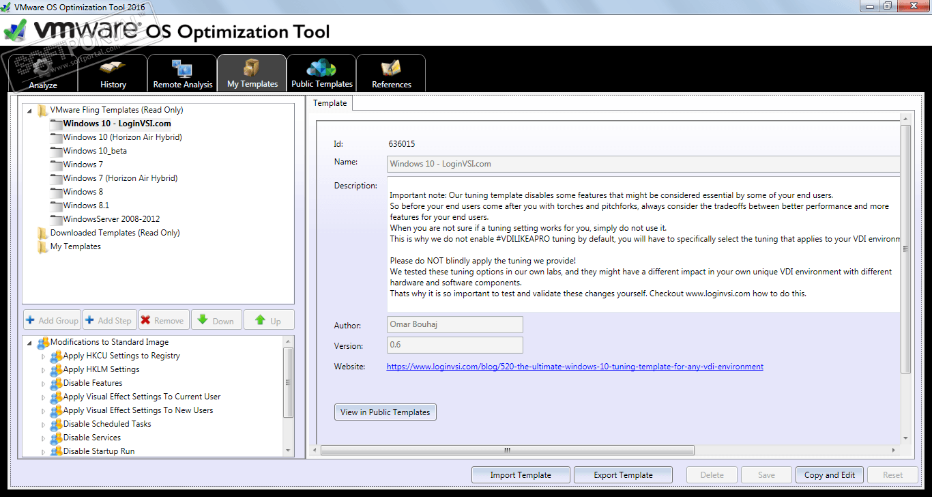The width and height of the screenshot is (932, 497).
Task: Expand the Apply HKLM Settings group
Action: tap(43, 370)
